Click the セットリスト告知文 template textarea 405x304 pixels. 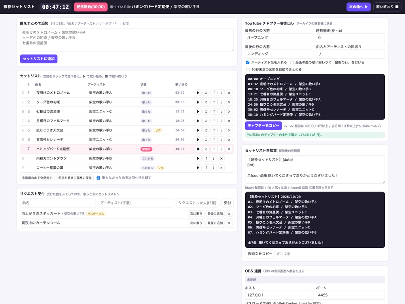[315, 169]
